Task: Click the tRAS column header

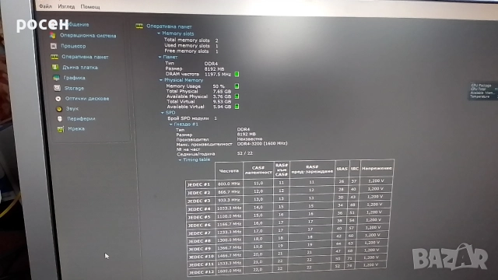Action: tap(342, 169)
